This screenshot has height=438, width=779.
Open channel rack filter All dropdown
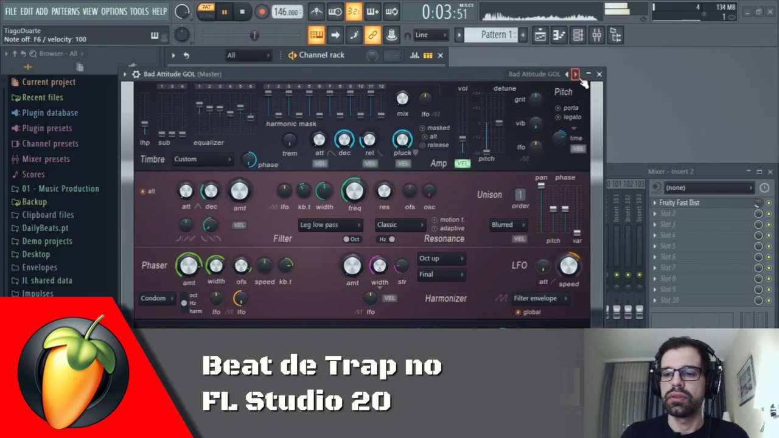pos(248,55)
